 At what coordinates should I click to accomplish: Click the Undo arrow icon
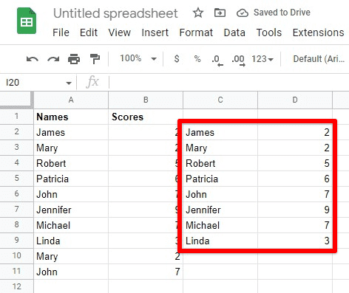click(x=33, y=59)
